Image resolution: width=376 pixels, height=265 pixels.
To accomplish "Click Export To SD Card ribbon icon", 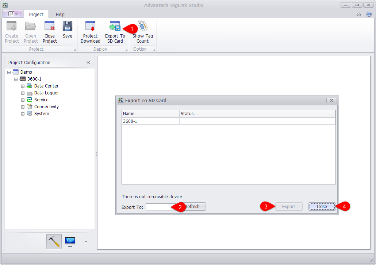I will coord(115,27).
